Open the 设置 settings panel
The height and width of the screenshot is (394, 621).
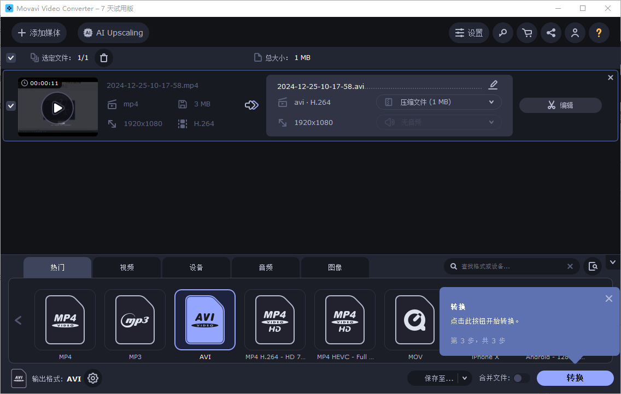(468, 33)
